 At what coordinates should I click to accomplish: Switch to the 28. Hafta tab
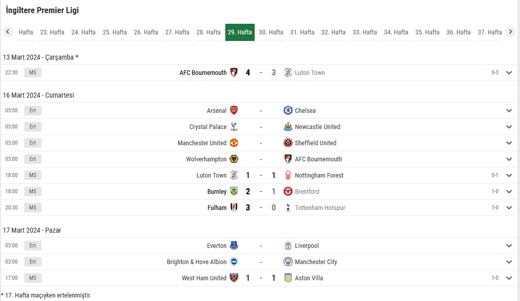click(208, 32)
